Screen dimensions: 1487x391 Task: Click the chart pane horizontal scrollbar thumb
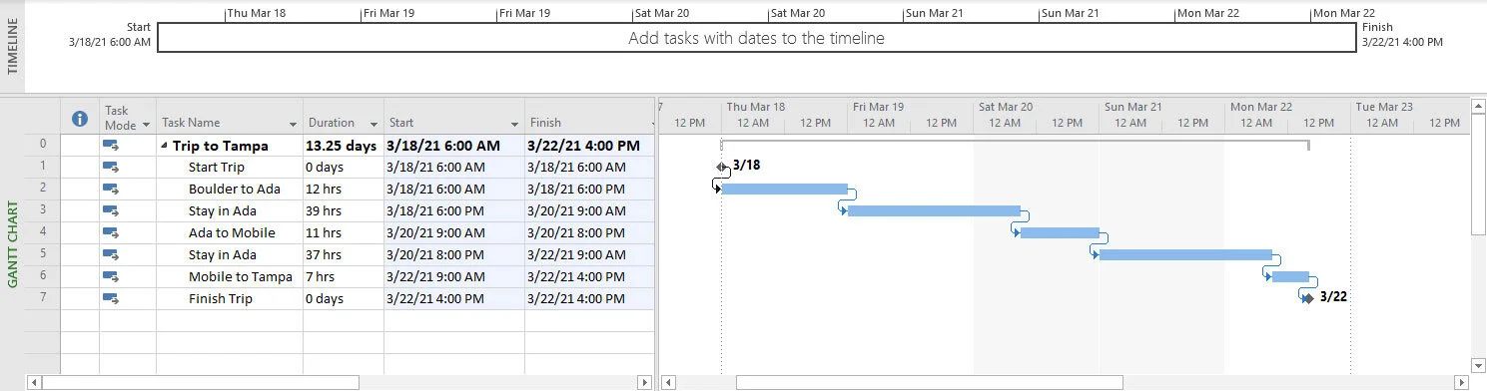(x=929, y=382)
